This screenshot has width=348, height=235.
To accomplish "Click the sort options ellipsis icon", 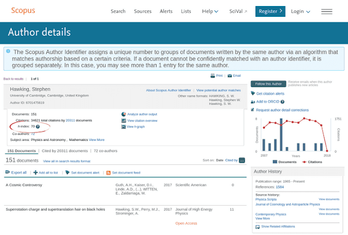I will click(x=242, y=160).
